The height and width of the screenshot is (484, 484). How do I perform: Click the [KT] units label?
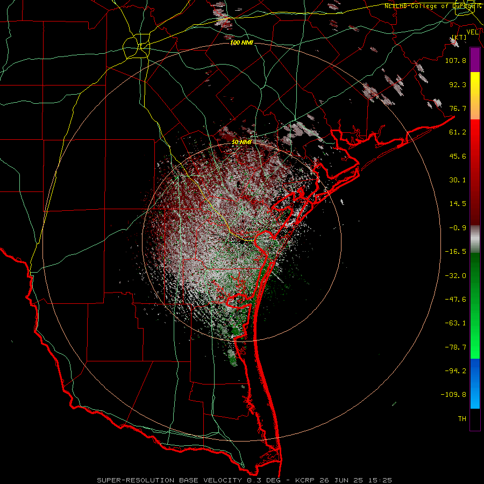pyautogui.click(x=459, y=37)
